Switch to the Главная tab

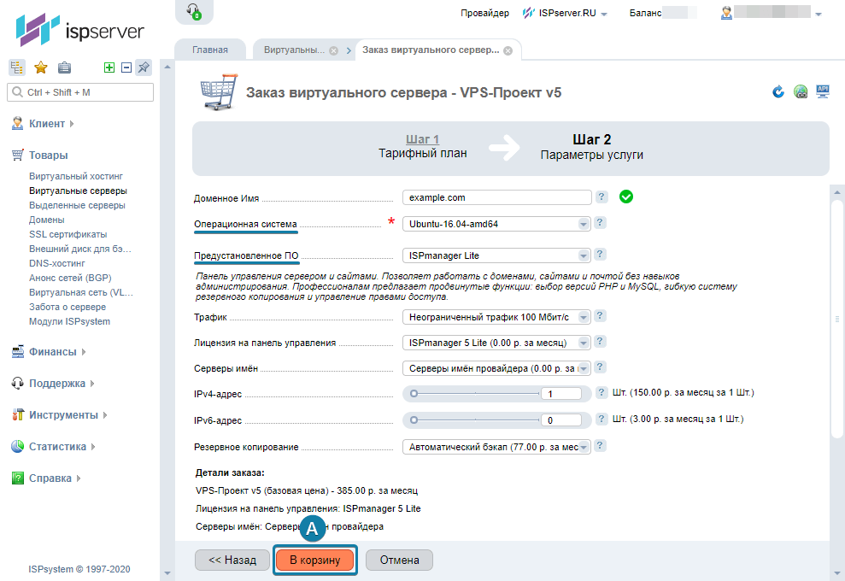(x=210, y=50)
